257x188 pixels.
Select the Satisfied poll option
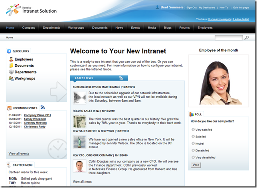[193, 136]
